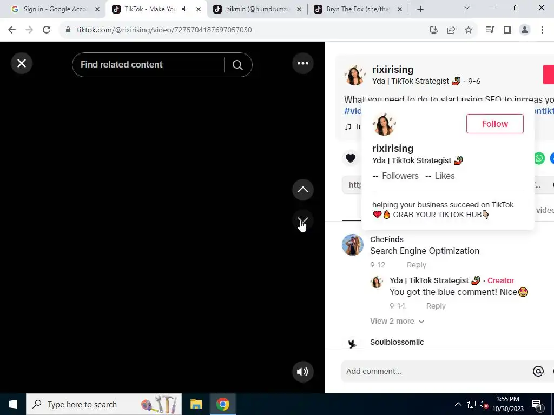Insert mention with @ icon
Image resolution: width=554 pixels, height=415 pixels.
pyautogui.click(x=538, y=371)
